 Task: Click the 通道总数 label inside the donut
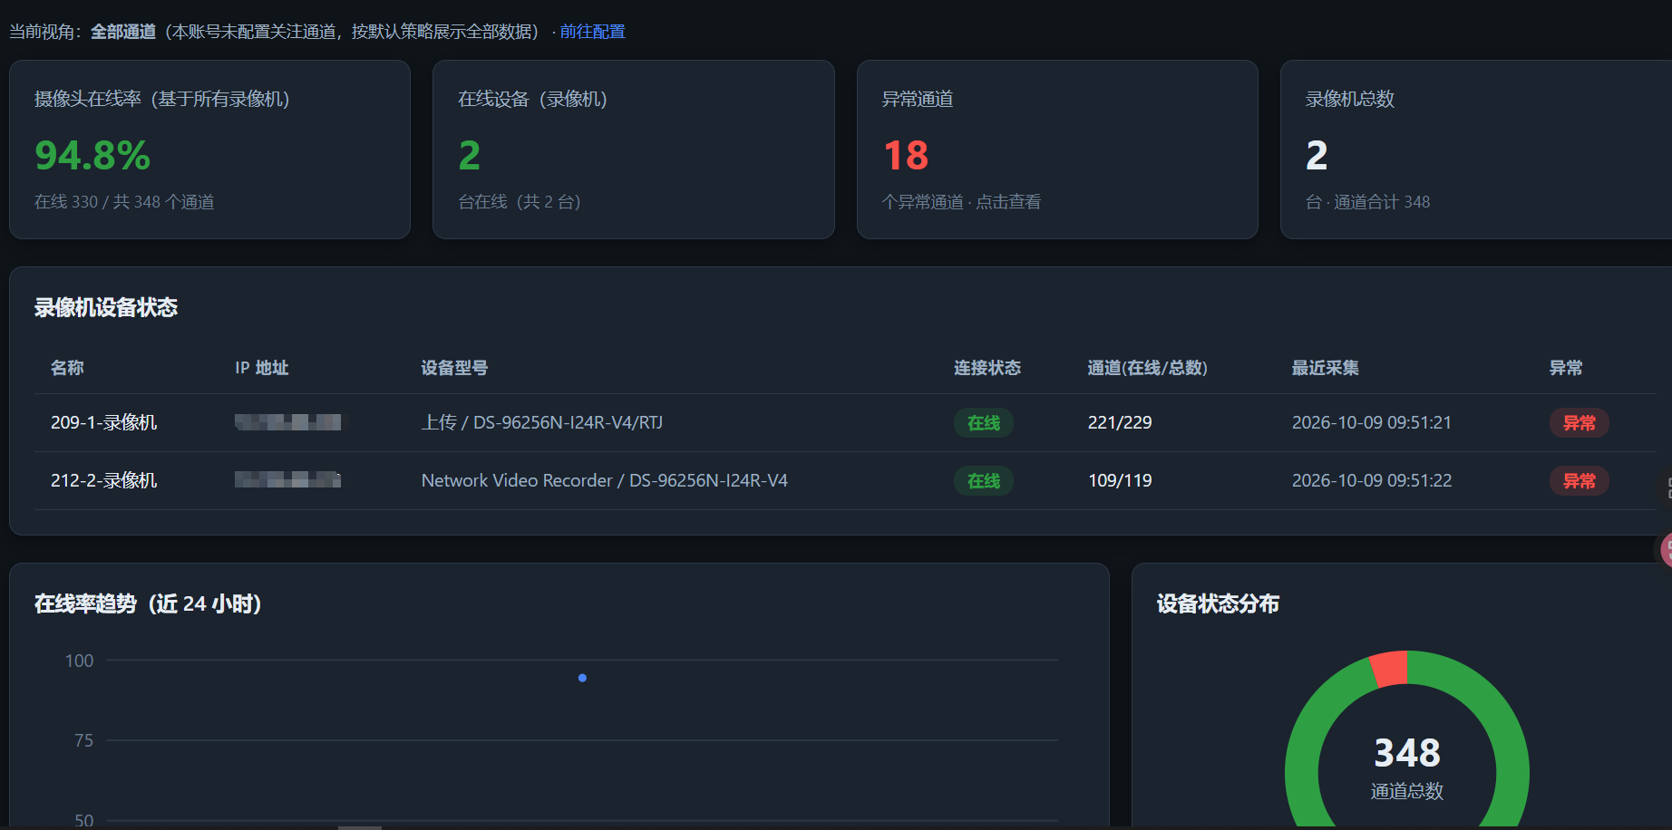(1407, 791)
